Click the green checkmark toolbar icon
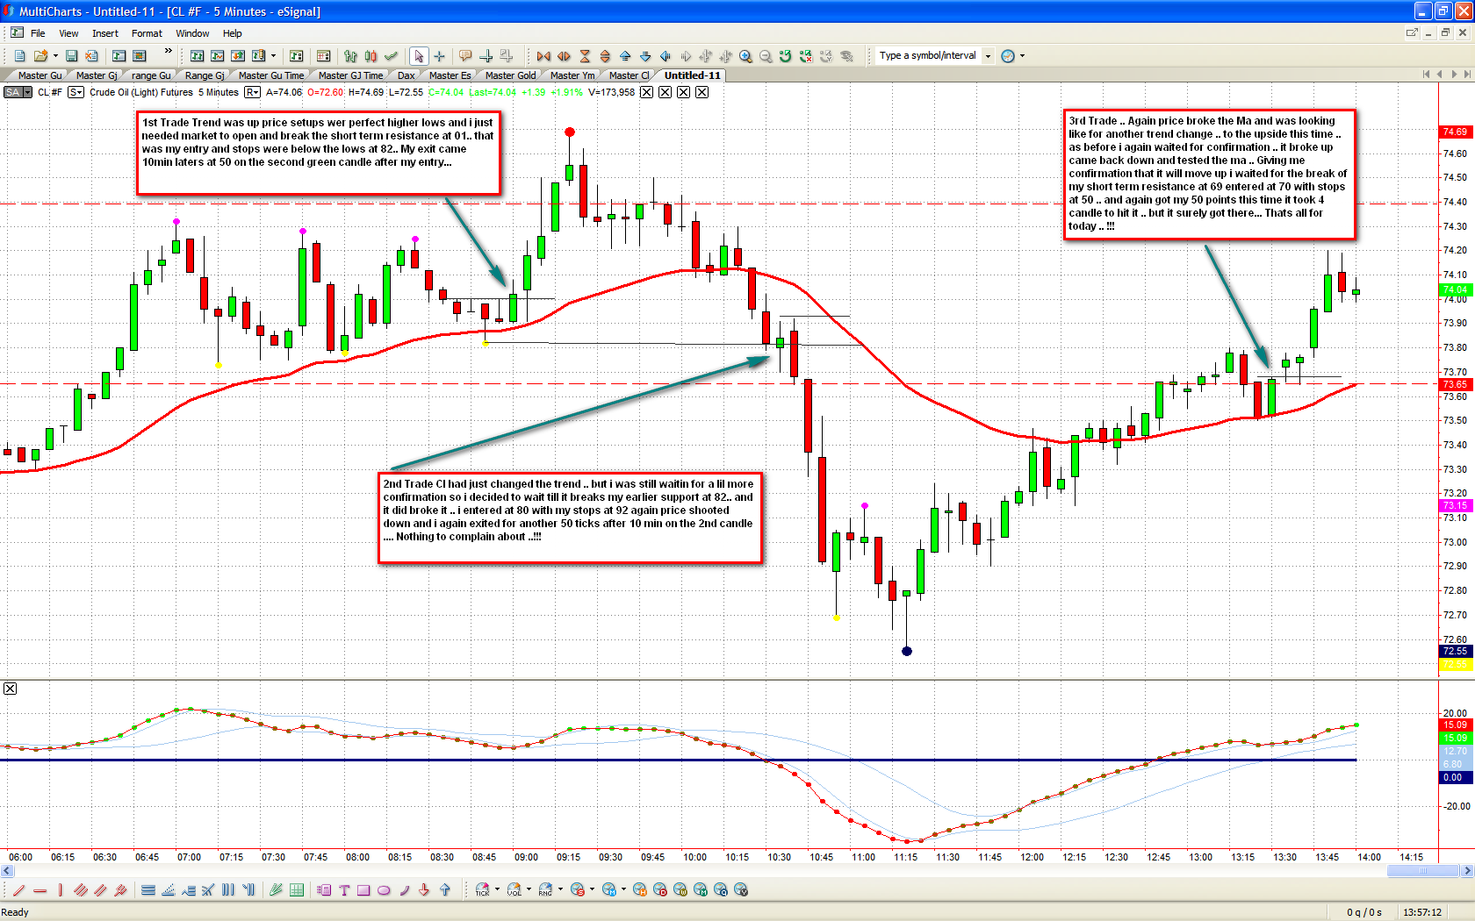 391,56
